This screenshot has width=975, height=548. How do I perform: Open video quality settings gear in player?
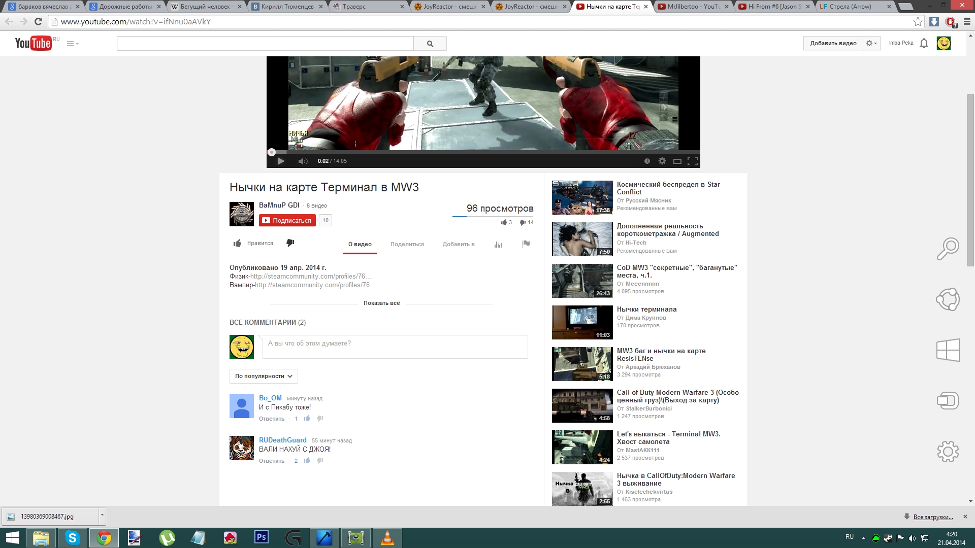tap(662, 161)
